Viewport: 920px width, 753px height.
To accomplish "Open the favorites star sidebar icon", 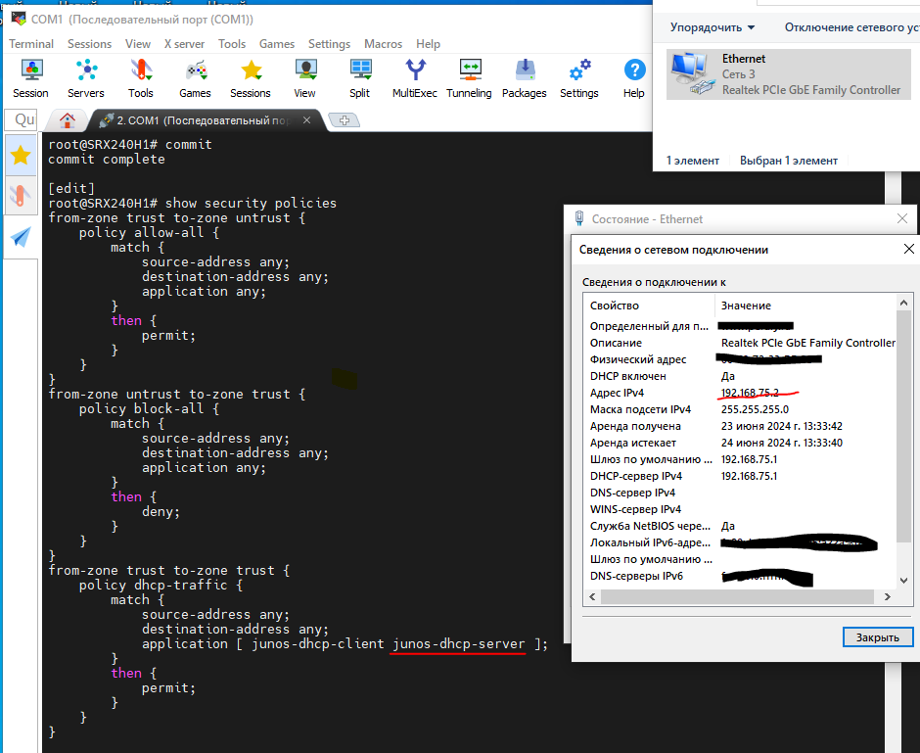I will coord(21,156).
